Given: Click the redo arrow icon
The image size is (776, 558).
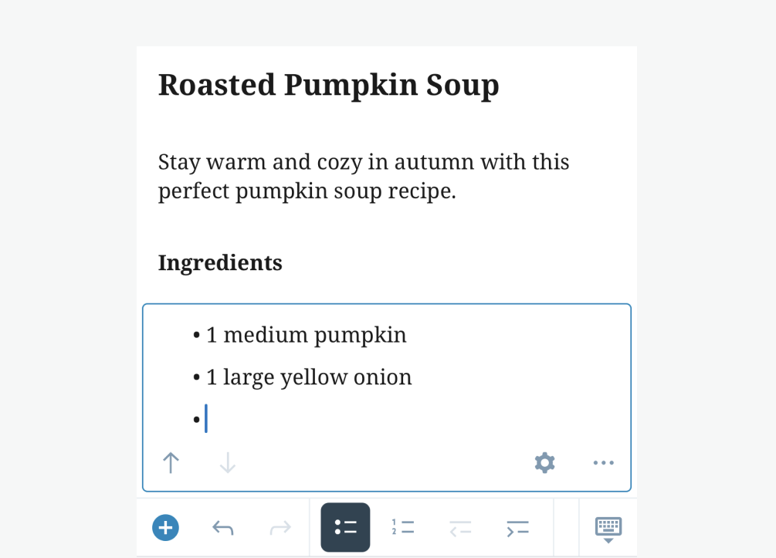Looking at the screenshot, I should point(280,528).
